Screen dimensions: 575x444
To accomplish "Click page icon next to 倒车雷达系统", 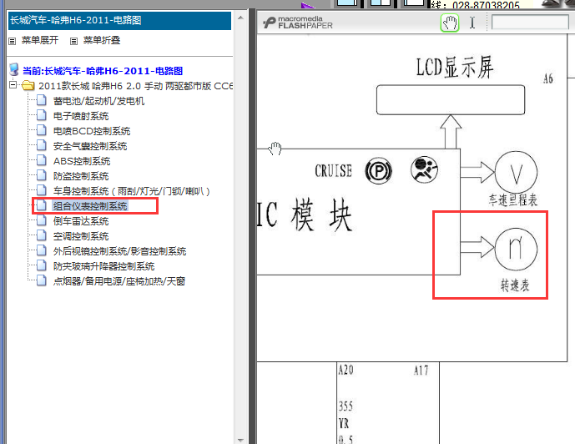I will [x=42, y=220].
